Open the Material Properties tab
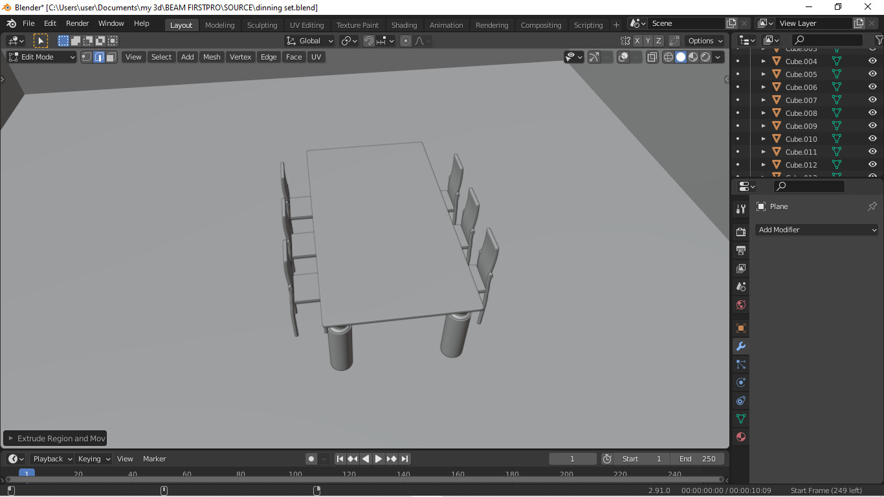The height and width of the screenshot is (497, 884). 740,437
